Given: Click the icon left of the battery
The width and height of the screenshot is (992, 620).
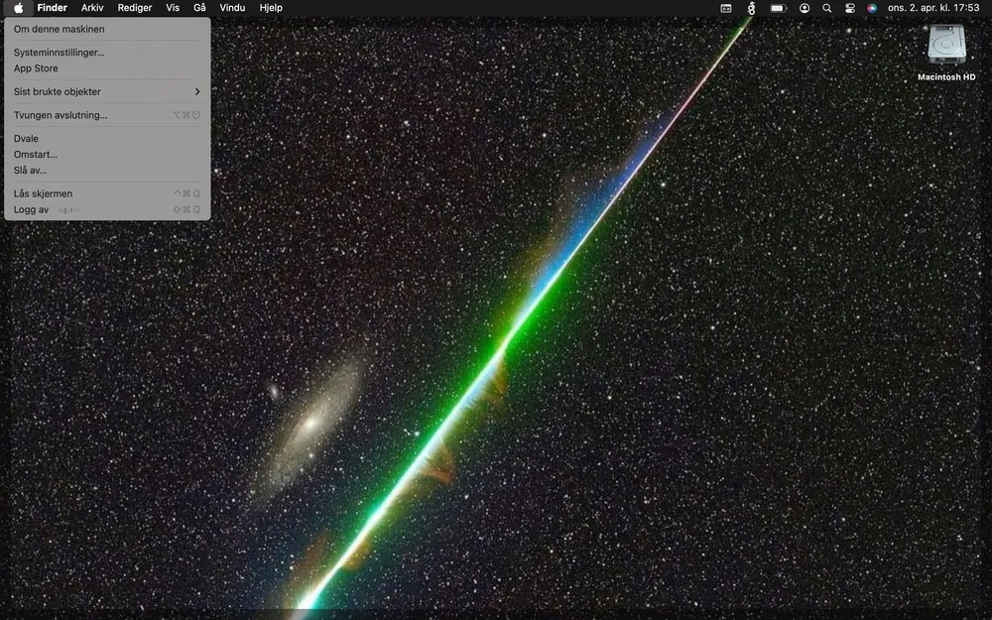Looking at the screenshot, I should click(751, 8).
